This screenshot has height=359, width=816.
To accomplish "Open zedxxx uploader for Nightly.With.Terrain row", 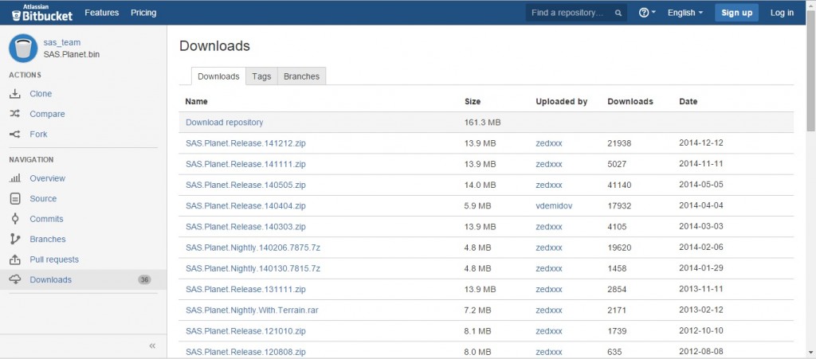I will [x=549, y=310].
